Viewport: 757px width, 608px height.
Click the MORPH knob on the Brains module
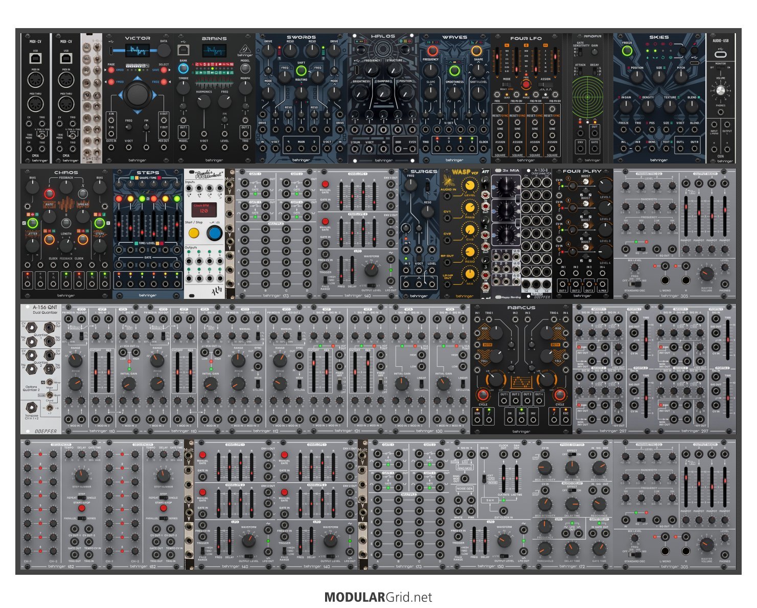245,88
